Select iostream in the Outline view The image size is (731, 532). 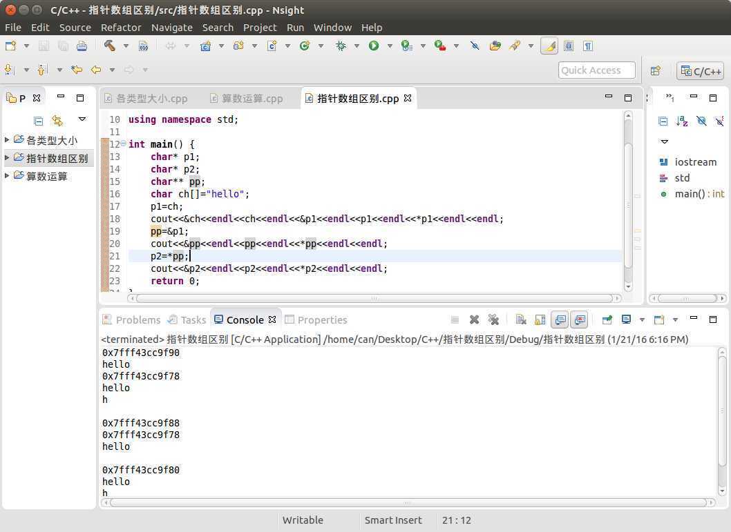click(688, 162)
